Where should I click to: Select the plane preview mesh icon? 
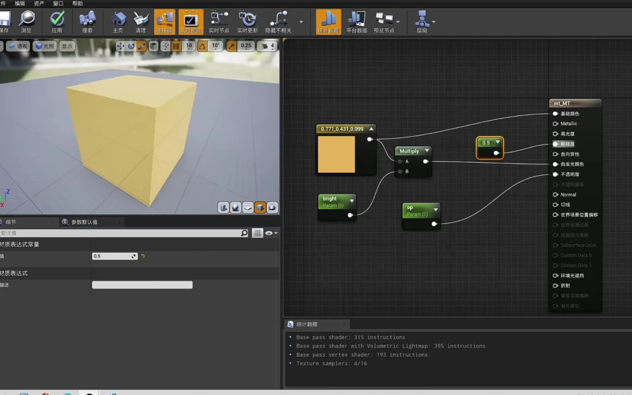248,208
